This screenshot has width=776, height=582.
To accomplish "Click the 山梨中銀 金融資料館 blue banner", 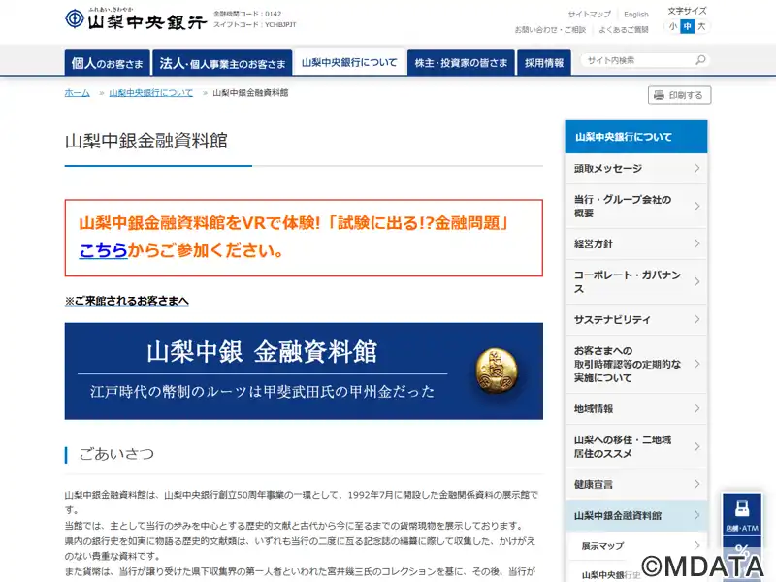I will 304,372.
